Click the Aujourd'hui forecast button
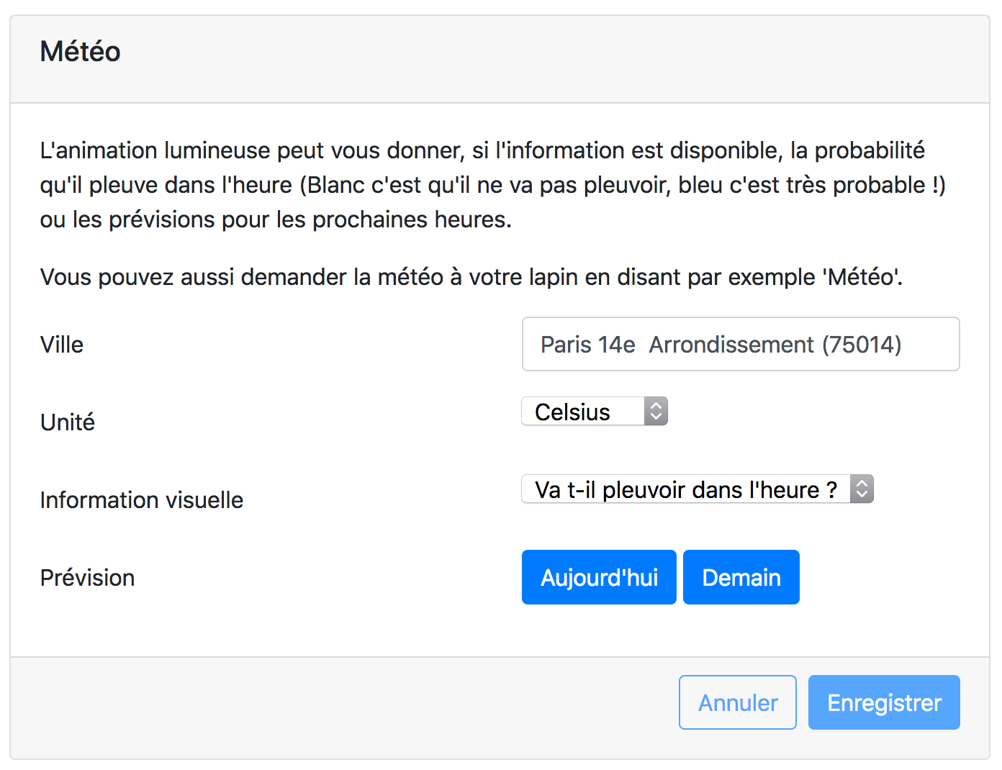 [599, 577]
